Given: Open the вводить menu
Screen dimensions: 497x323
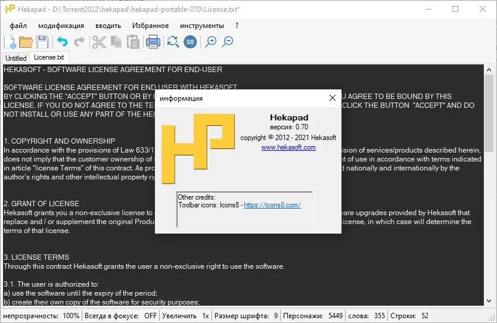Looking at the screenshot, I should pos(108,26).
